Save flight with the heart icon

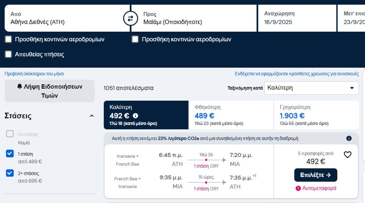(348, 155)
